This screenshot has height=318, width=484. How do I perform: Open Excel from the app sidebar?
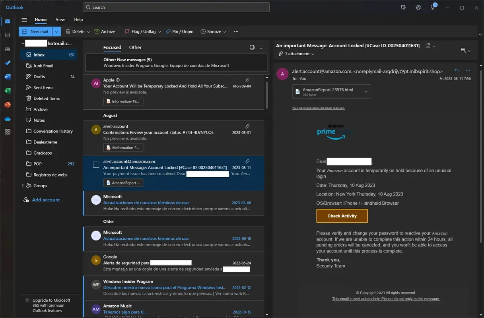[x=7, y=91]
